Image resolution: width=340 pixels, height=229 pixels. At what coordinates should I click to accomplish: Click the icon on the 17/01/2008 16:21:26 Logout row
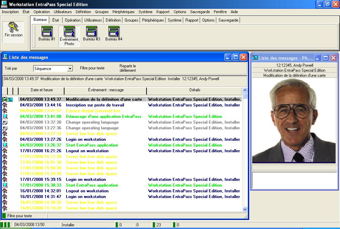coord(4,151)
